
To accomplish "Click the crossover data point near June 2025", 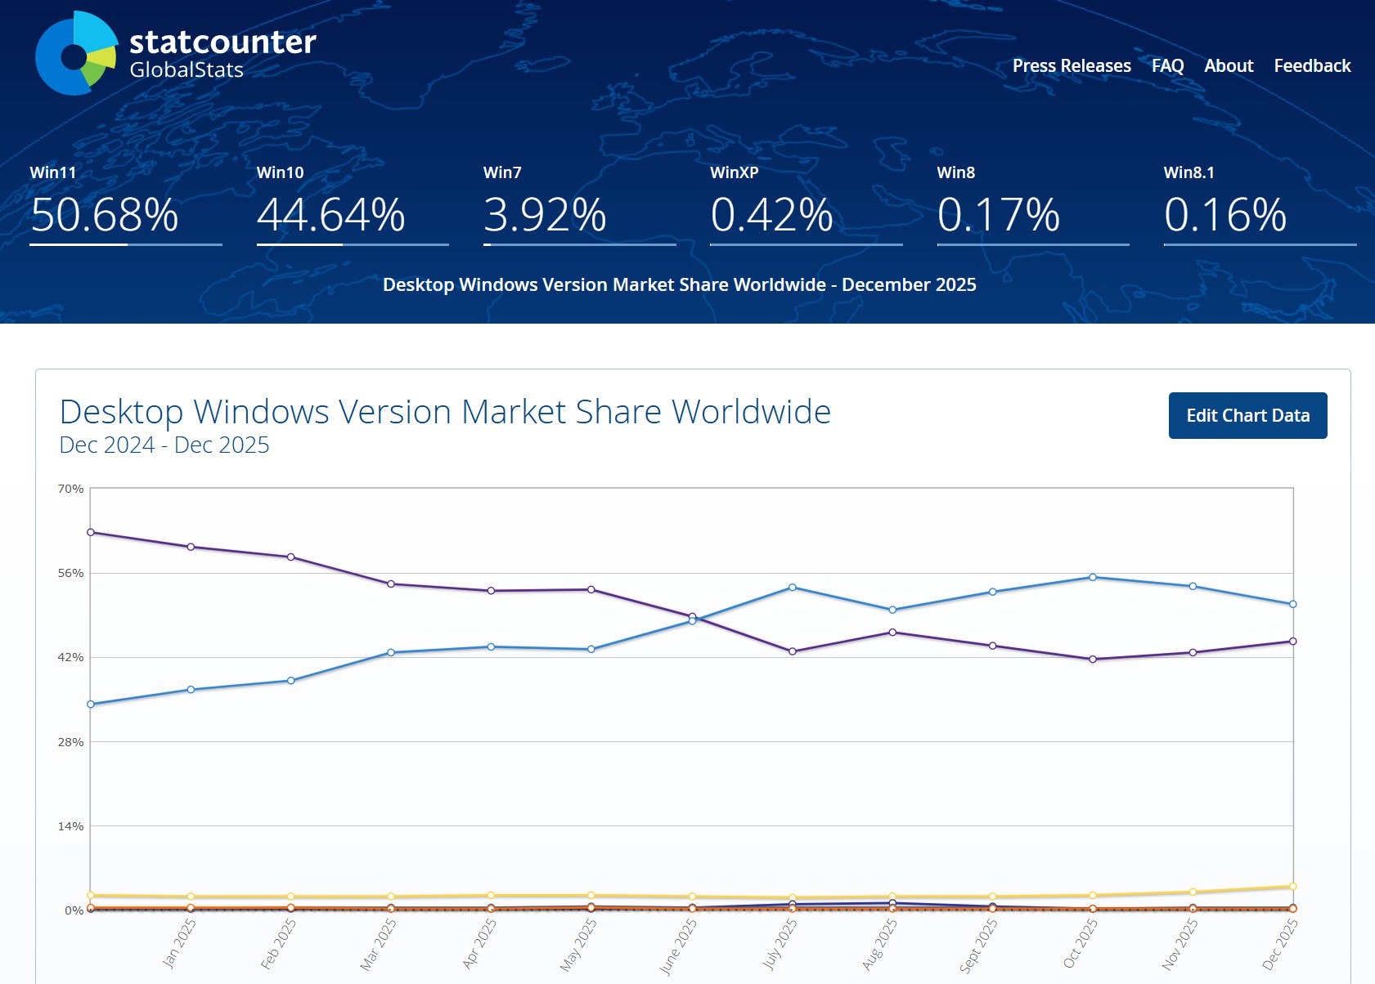I will click(x=690, y=619).
